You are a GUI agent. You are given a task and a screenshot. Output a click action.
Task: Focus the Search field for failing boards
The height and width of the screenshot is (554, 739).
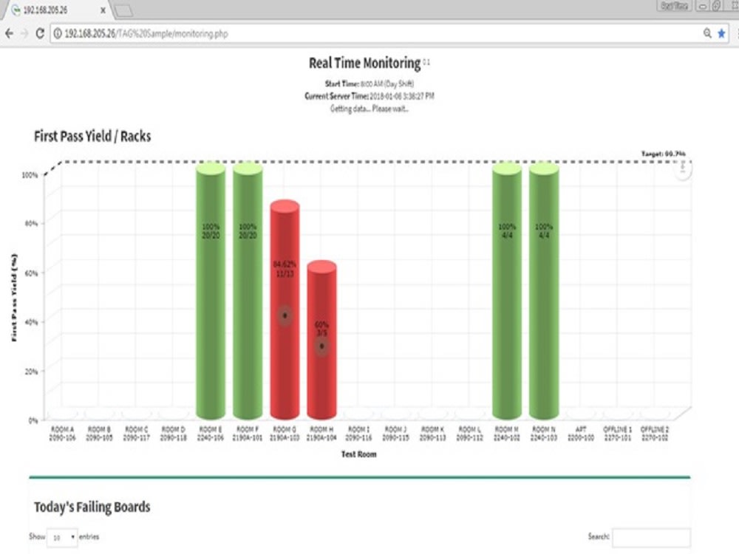click(x=651, y=537)
